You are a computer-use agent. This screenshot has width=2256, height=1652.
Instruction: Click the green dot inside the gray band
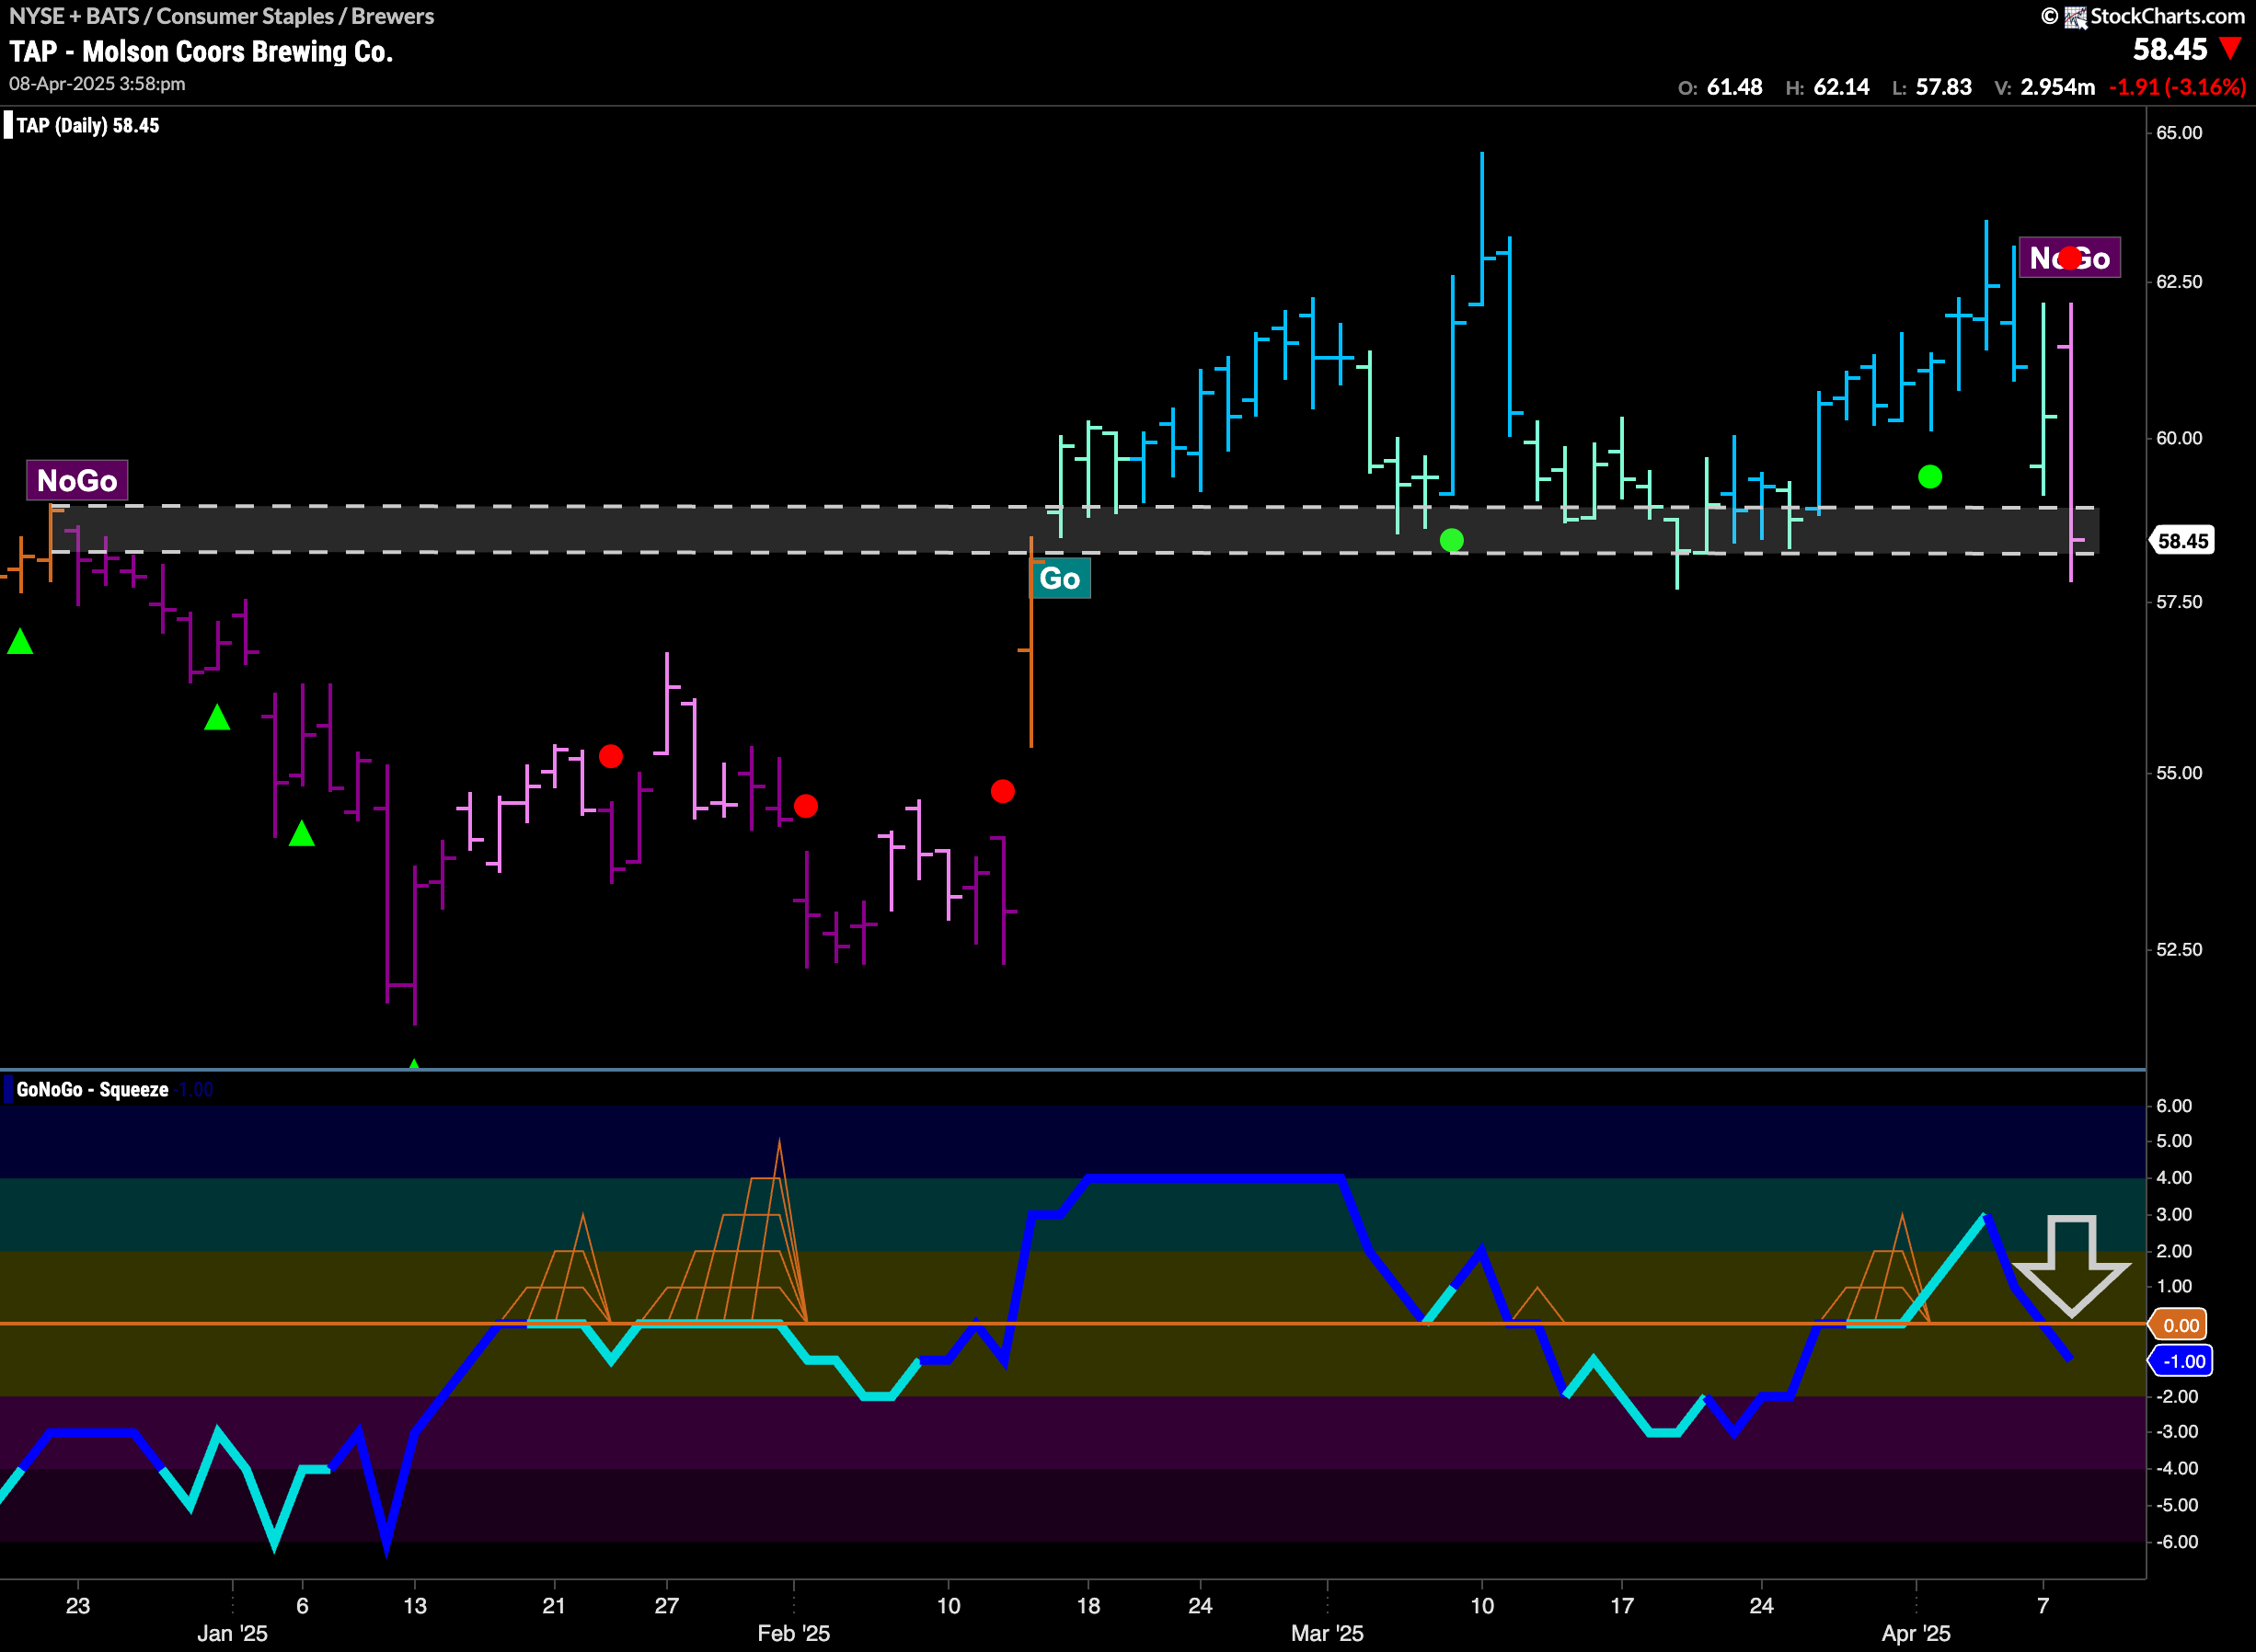point(1452,540)
